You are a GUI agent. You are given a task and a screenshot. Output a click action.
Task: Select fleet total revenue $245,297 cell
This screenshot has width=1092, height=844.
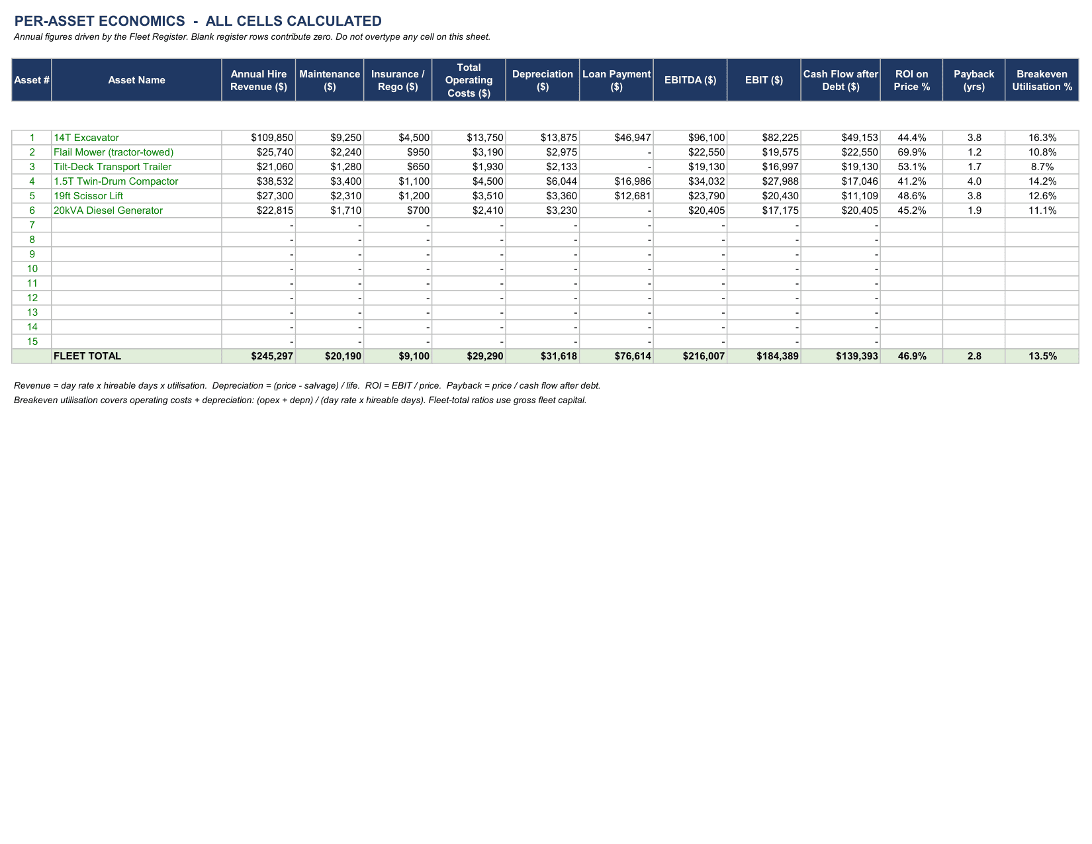point(258,356)
